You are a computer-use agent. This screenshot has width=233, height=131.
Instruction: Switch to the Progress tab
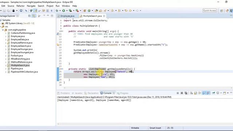click(x=123, y=93)
